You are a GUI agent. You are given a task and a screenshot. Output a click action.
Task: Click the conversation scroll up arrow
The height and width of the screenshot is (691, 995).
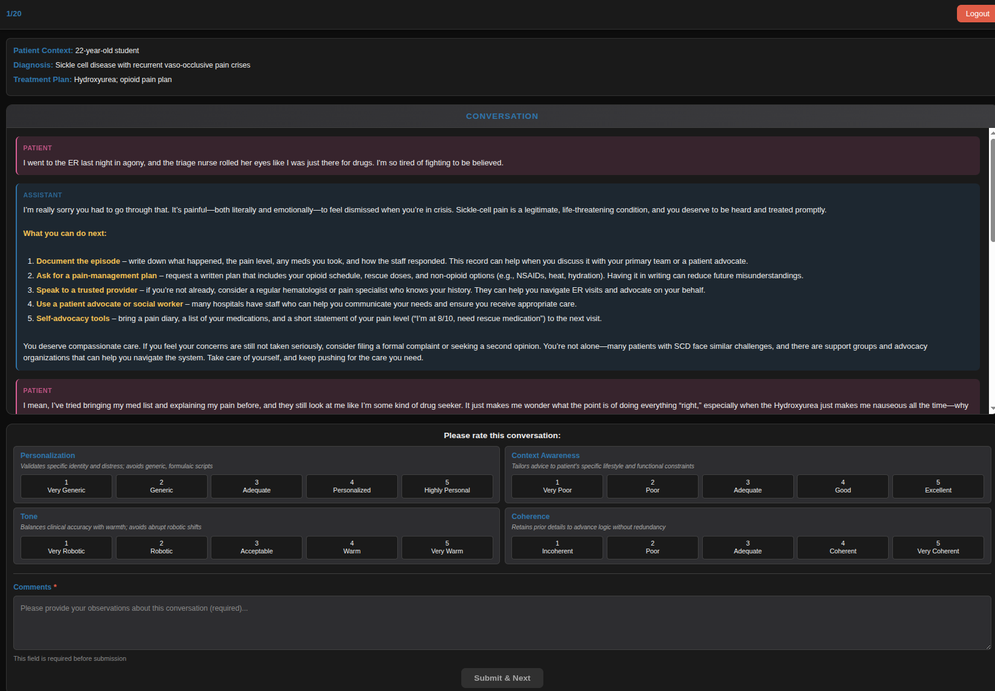click(992, 132)
